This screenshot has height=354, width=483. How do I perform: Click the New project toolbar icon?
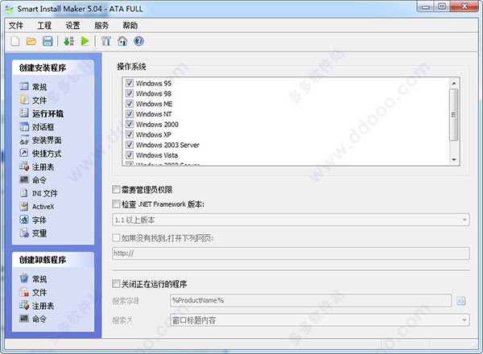(x=15, y=41)
